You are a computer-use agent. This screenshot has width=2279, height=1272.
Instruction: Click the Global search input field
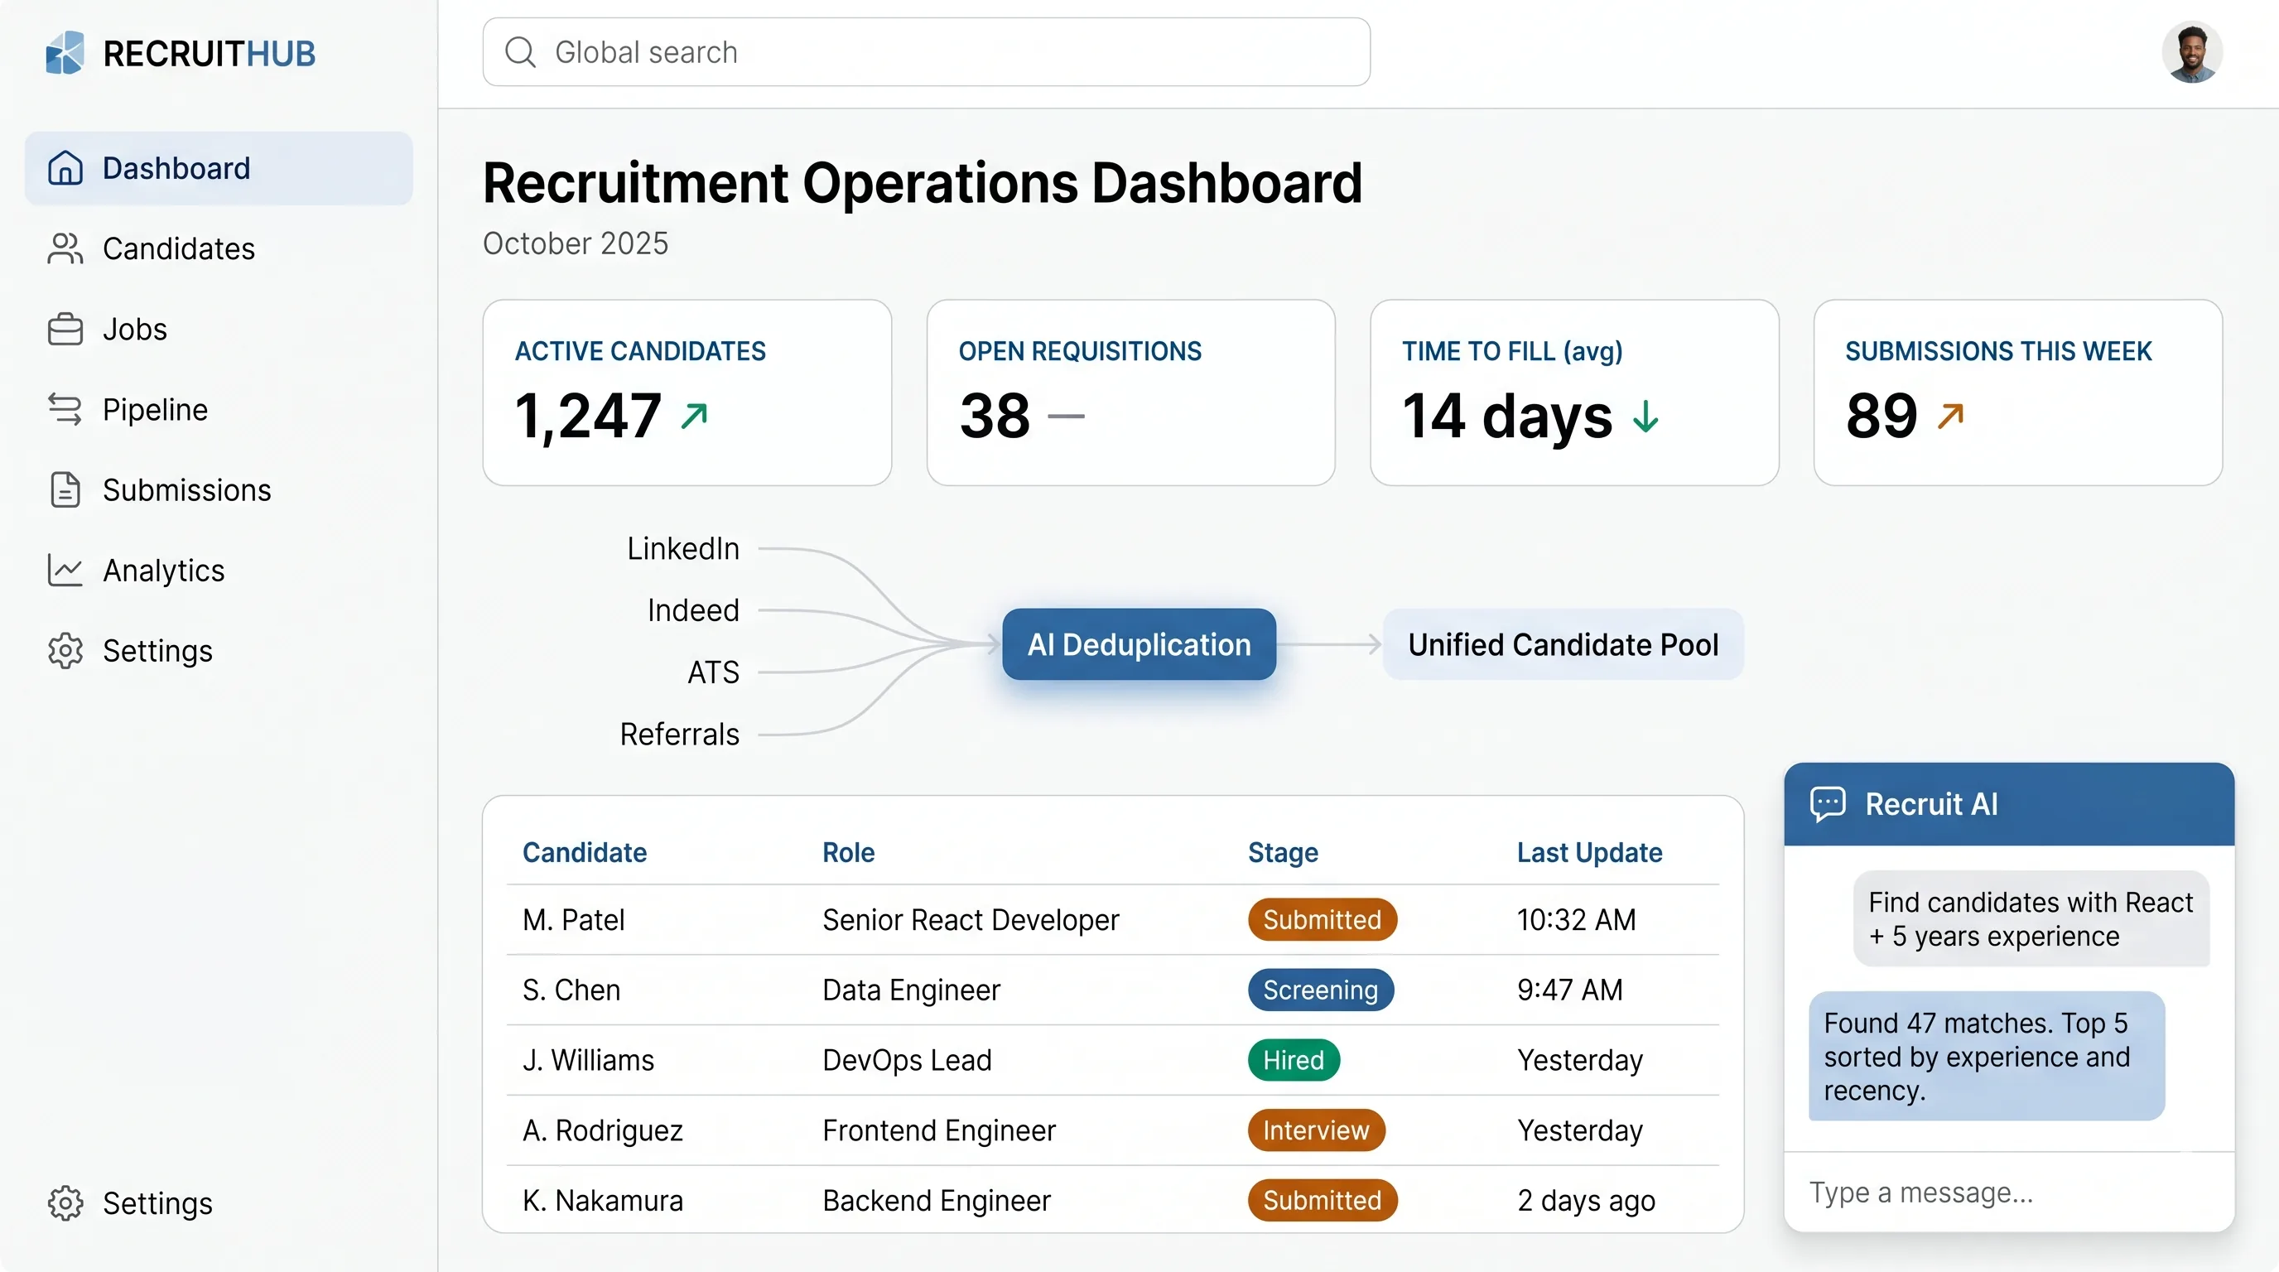tap(925, 51)
